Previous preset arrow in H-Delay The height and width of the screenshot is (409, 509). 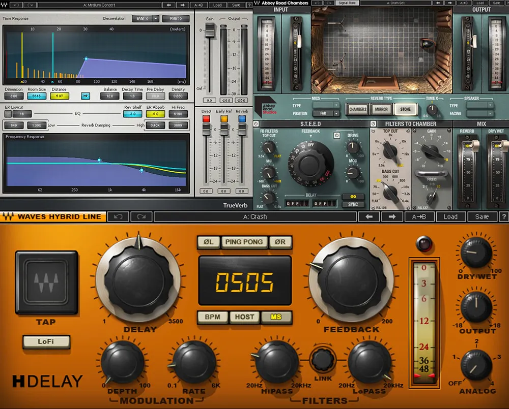coord(369,216)
